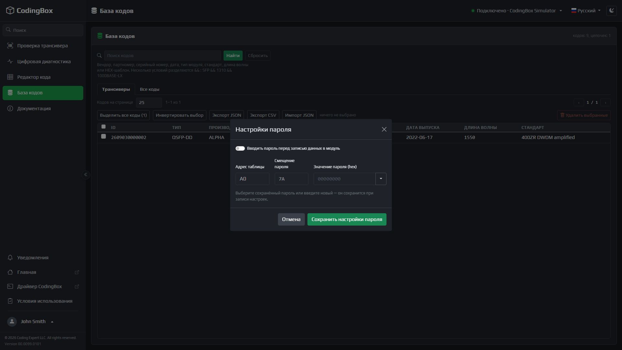Click the Цифровая диагностика pulse icon
The height and width of the screenshot is (350, 622).
[10, 61]
